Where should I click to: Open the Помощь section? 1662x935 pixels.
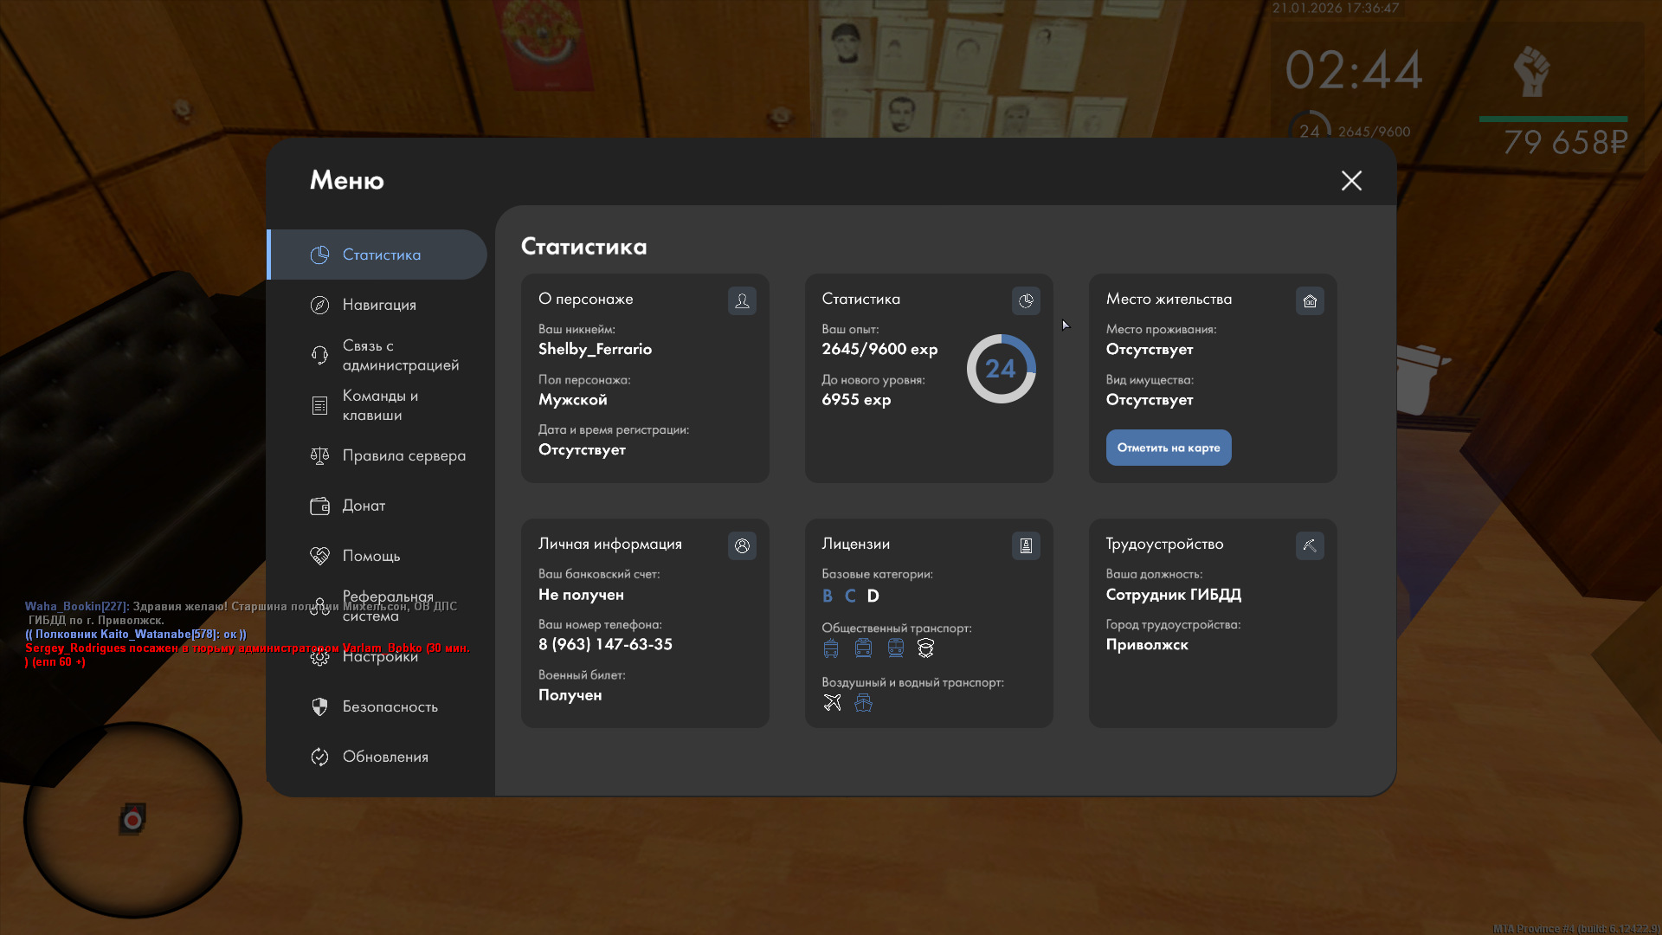(370, 556)
